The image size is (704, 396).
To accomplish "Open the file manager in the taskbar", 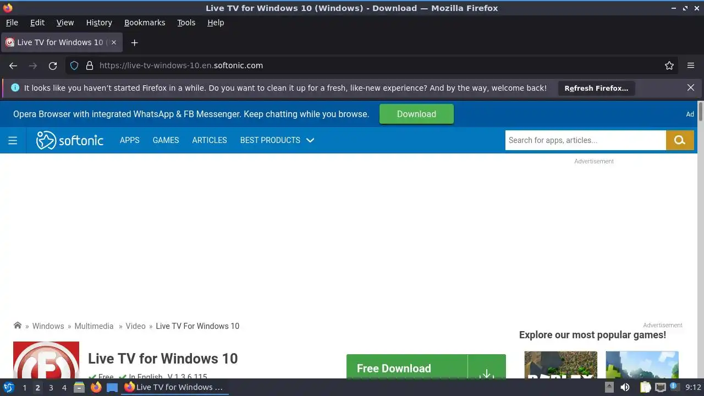I will click(x=79, y=387).
